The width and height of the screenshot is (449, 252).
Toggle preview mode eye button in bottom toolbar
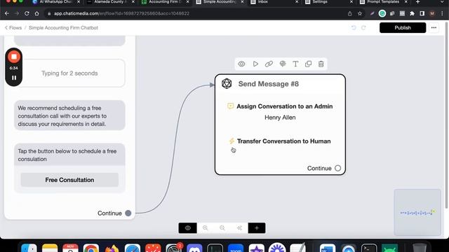(187, 228)
